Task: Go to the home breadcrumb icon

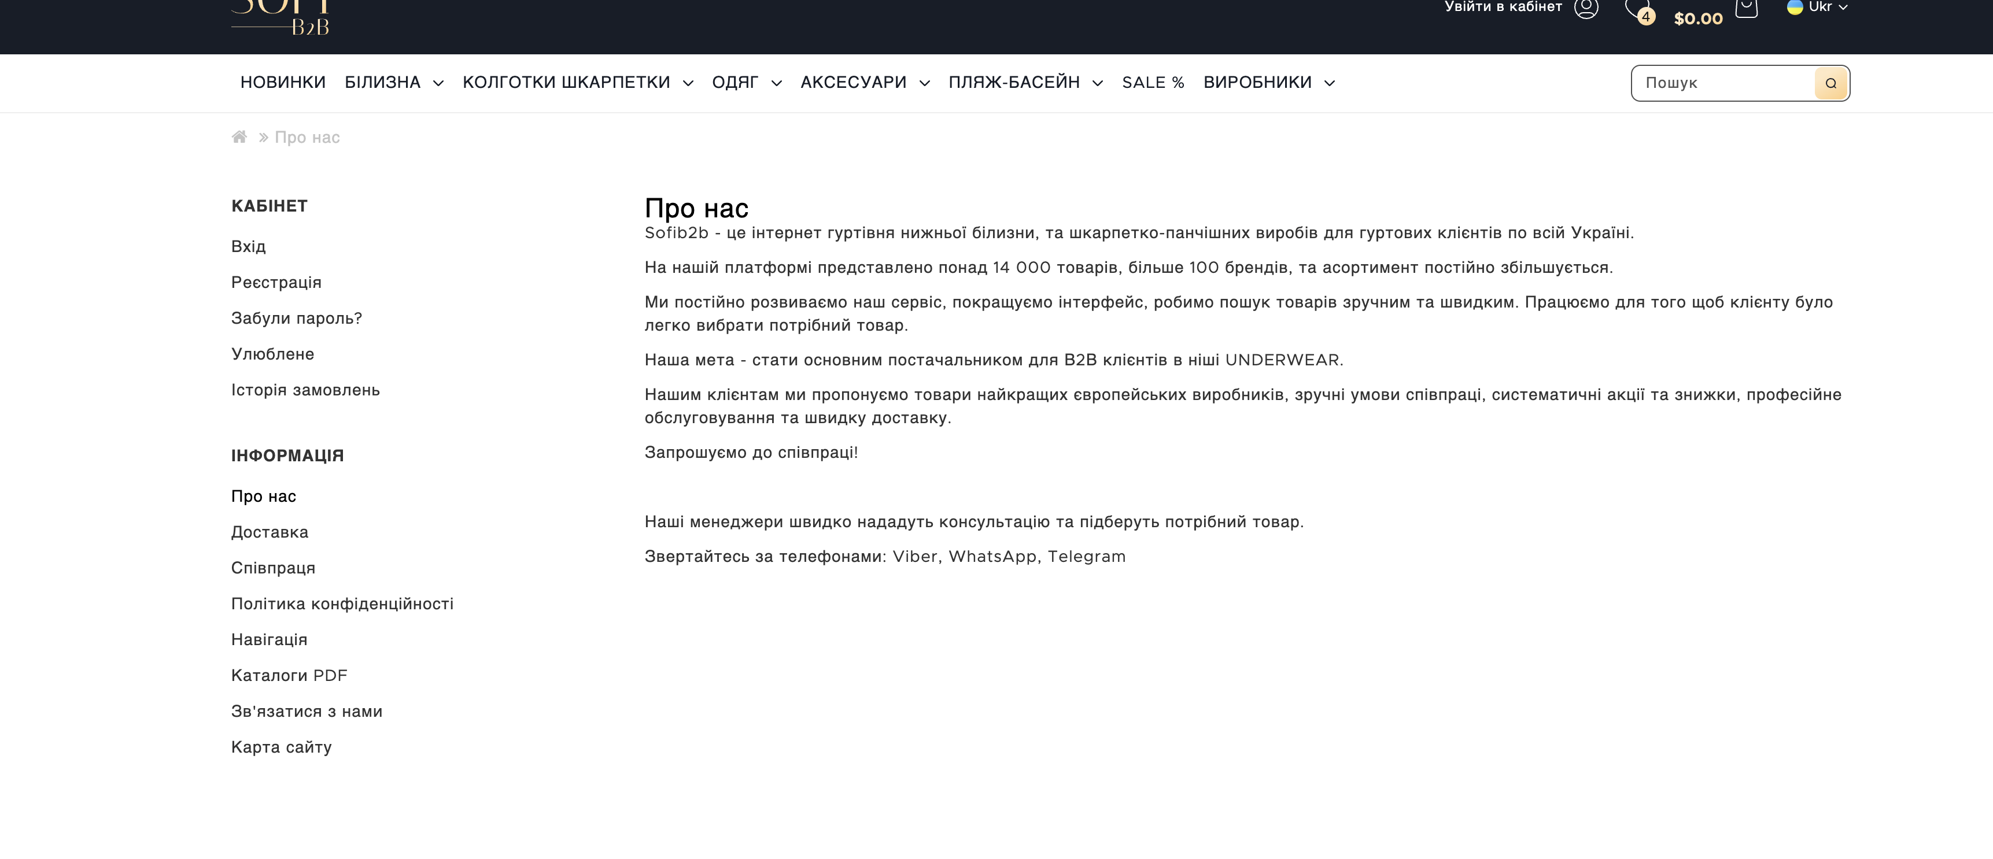Action: pyautogui.click(x=239, y=137)
